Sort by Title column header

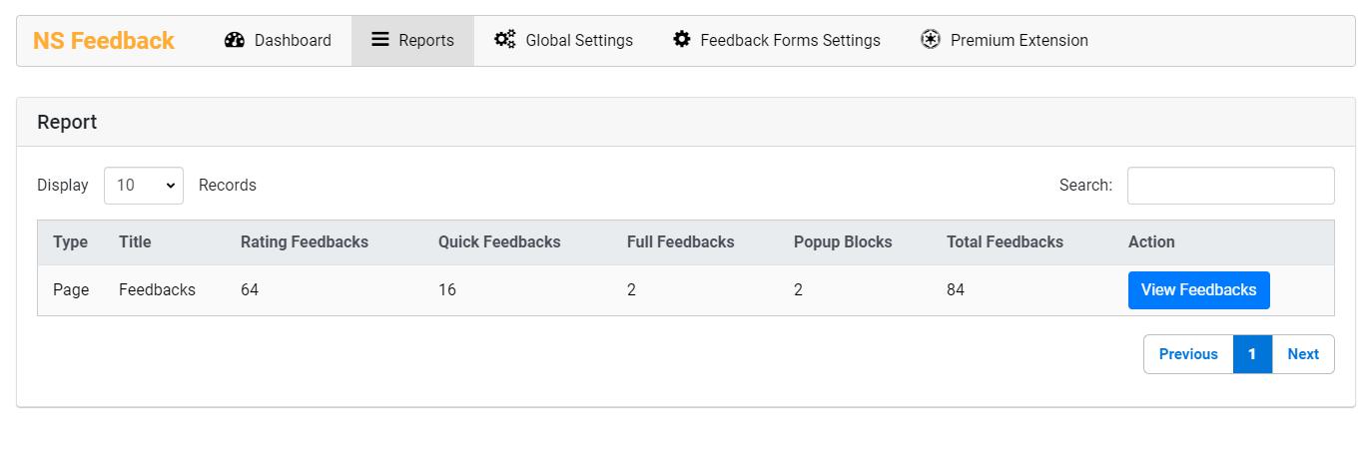tap(135, 242)
